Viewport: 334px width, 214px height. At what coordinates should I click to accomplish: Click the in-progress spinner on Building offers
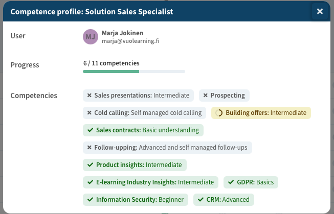click(x=219, y=113)
